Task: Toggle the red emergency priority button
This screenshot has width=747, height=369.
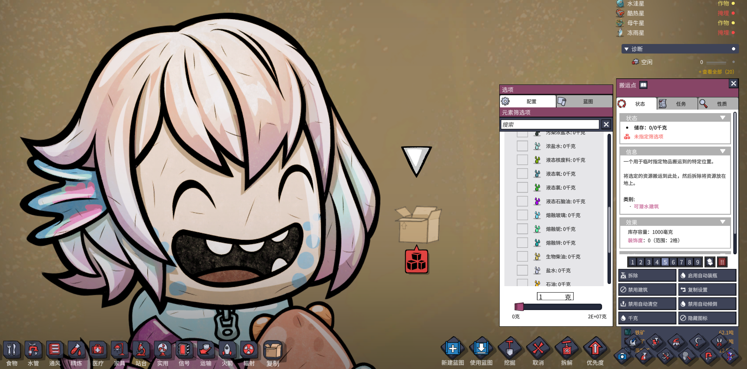Action: pos(722,262)
